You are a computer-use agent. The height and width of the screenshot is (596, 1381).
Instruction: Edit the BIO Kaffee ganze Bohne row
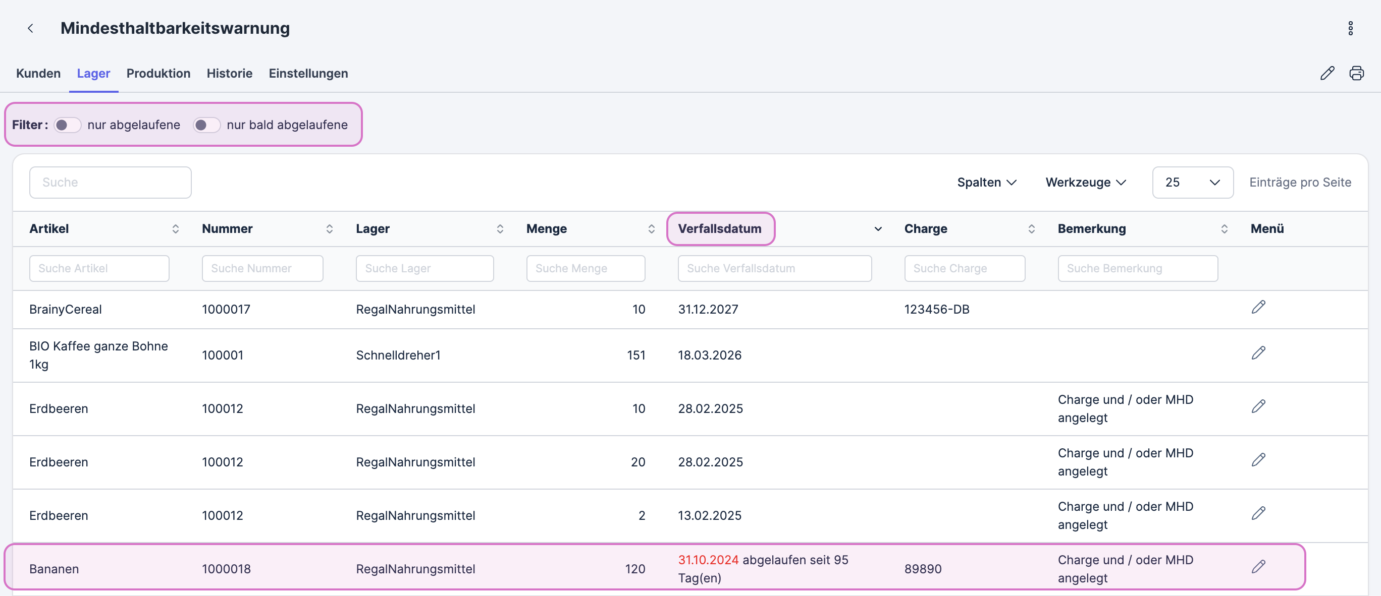click(x=1258, y=353)
